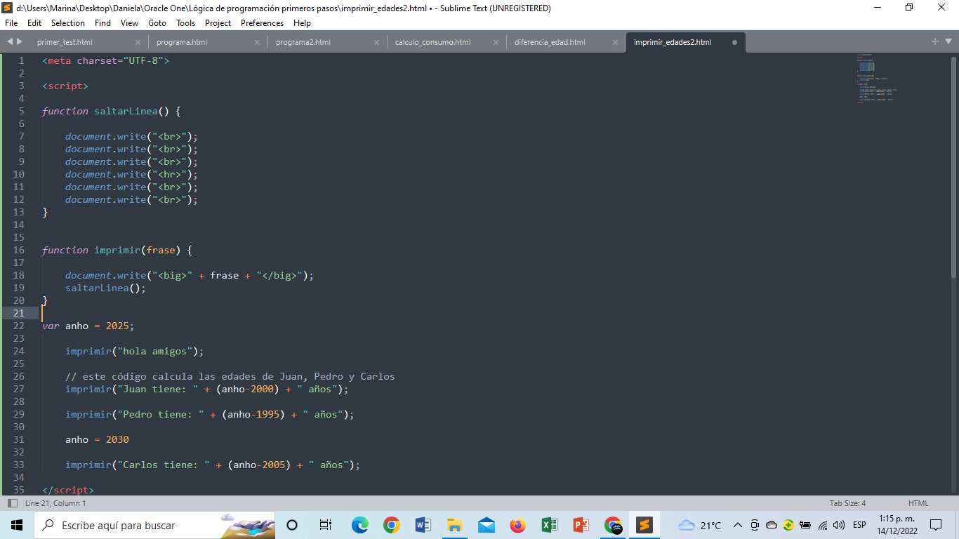Launch Microsoft Edge from taskbar
The image size is (959, 539).
pyautogui.click(x=359, y=525)
